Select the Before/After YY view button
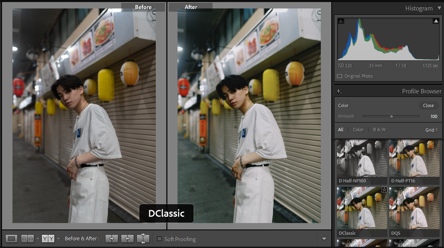The width and height of the screenshot is (444, 248). pos(47,239)
